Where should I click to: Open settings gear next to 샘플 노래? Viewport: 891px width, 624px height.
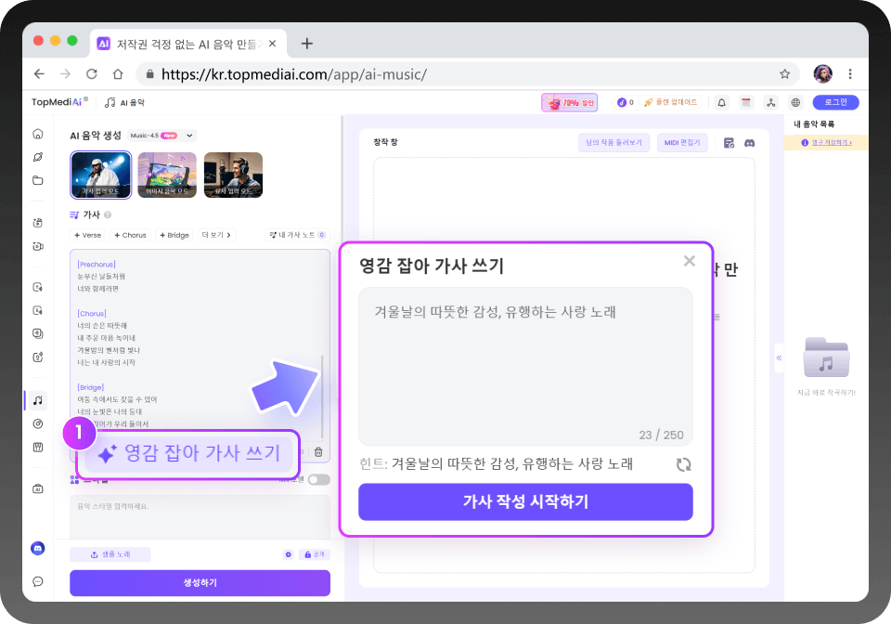[288, 553]
